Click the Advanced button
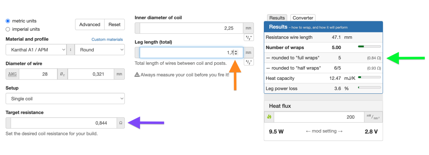Image resolution: width=429 pixels, height=155 pixels. click(90, 25)
